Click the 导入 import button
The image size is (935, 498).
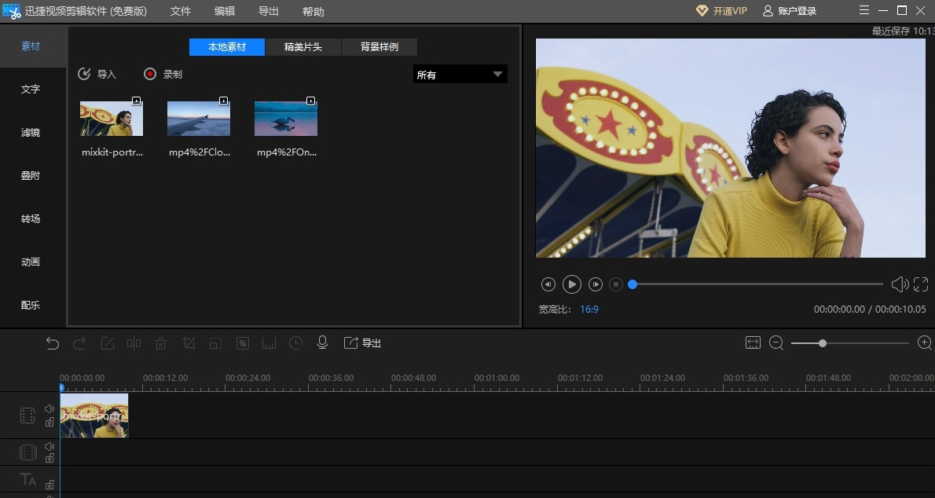pyautogui.click(x=97, y=75)
